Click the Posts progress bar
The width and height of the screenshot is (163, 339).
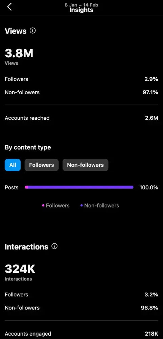point(79,187)
